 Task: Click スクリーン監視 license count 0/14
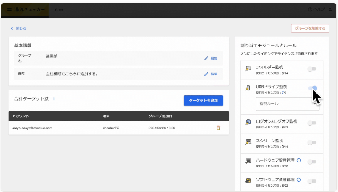(x=285, y=147)
